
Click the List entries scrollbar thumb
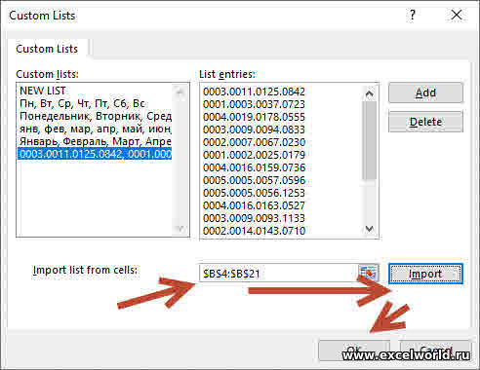(x=369, y=140)
